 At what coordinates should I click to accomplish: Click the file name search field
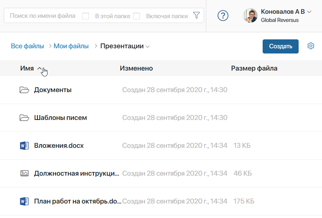[43, 16]
